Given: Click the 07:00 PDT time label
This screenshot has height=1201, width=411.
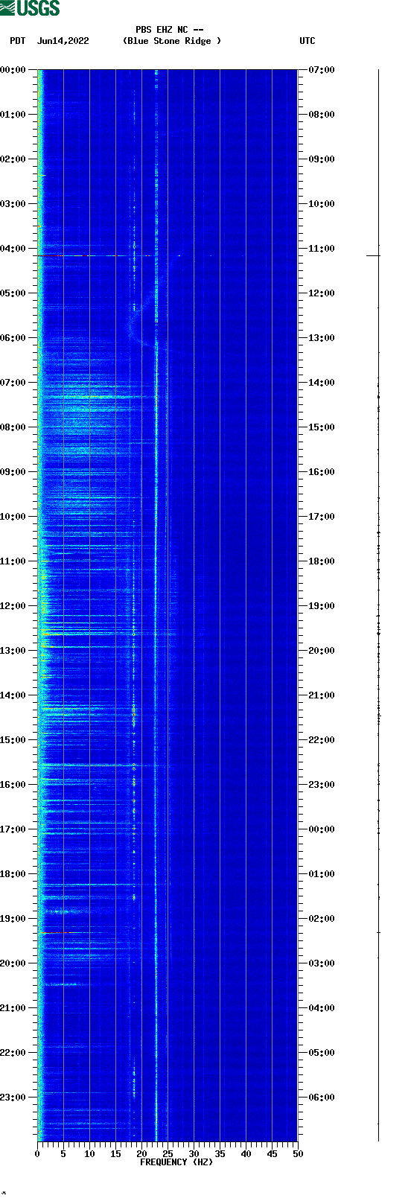Looking at the screenshot, I should click(x=13, y=383).
